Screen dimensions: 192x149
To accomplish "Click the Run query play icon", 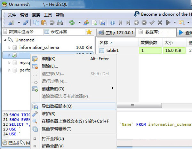I will pos(168,23).
